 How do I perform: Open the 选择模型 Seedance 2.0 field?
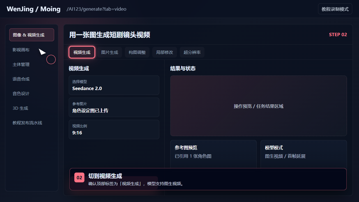tap(114, 85)
